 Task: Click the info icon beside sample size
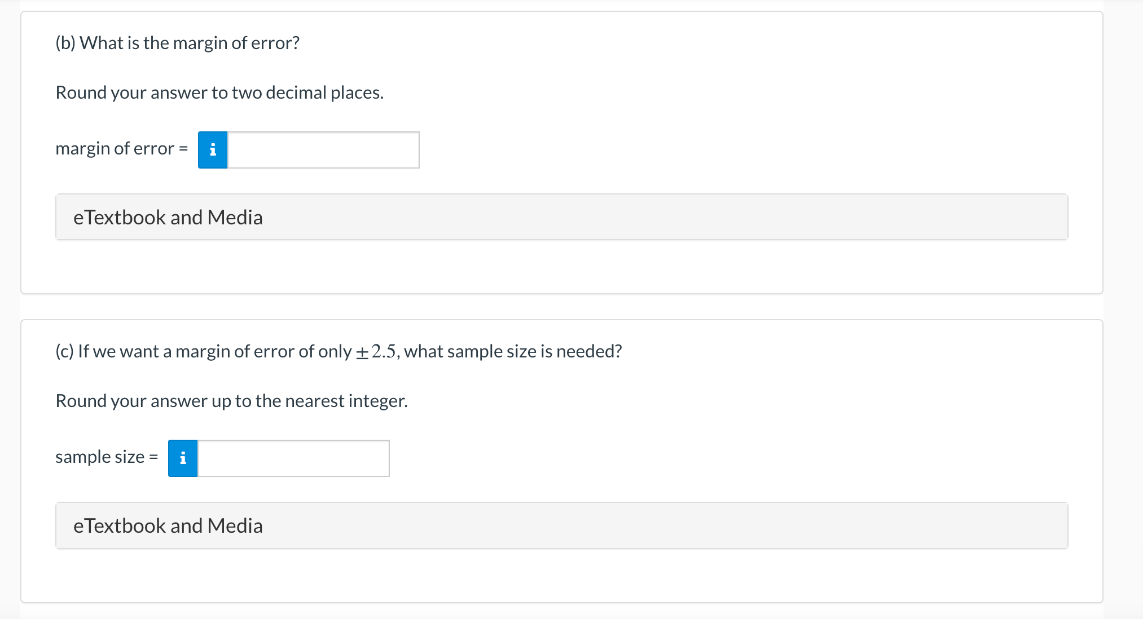coord(183,458)
